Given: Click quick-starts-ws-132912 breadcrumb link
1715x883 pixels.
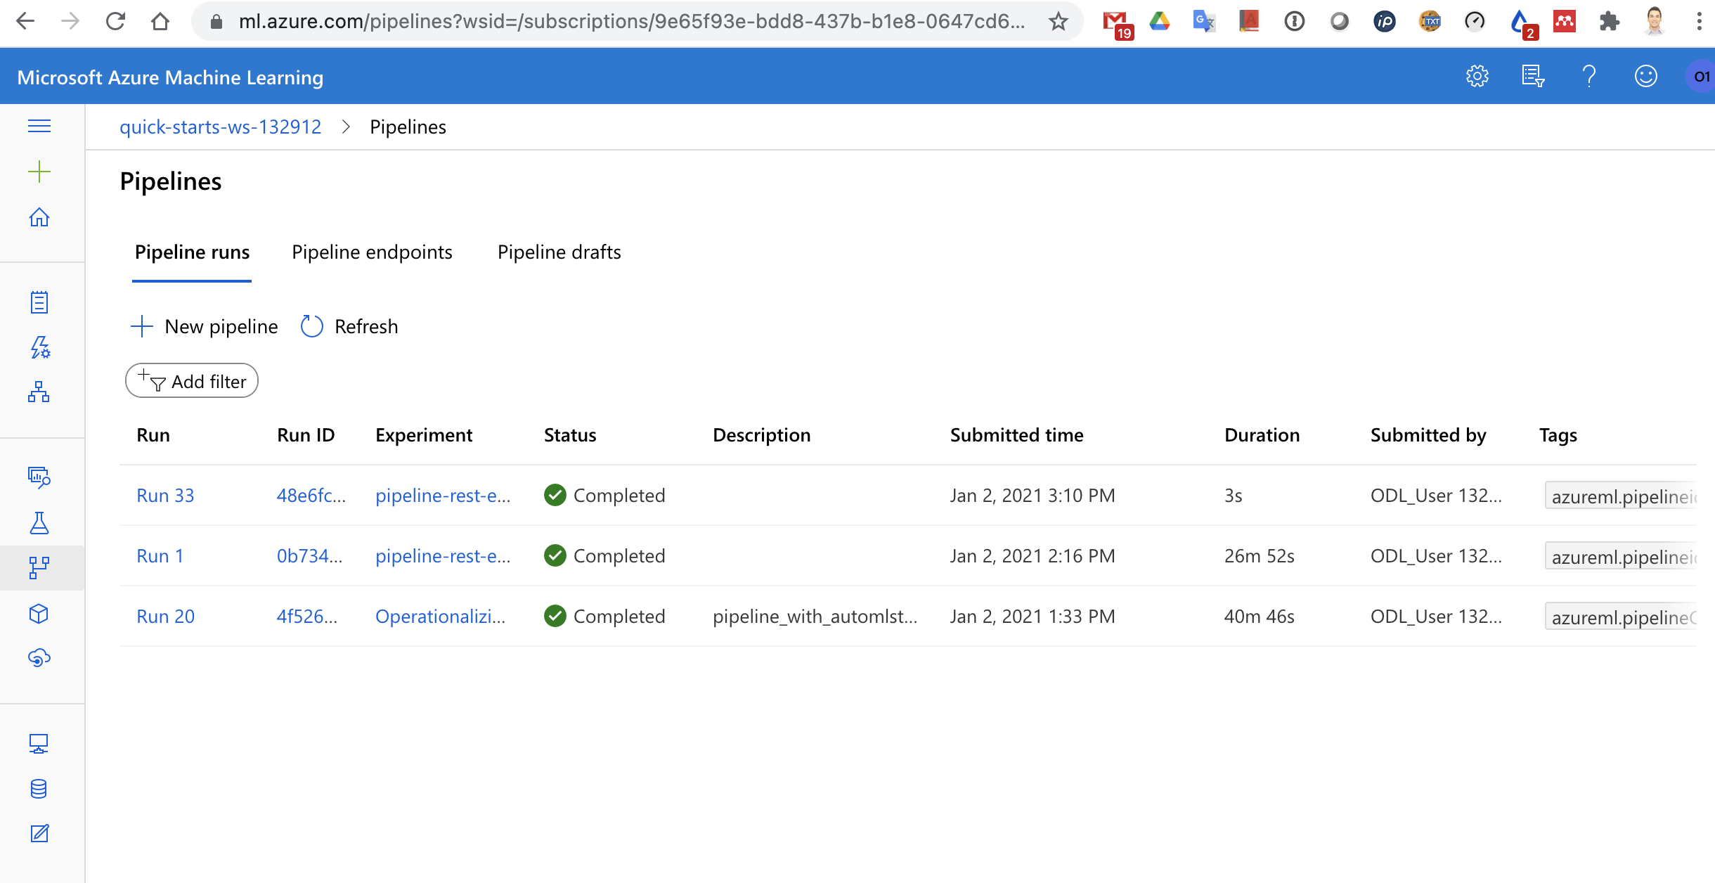Looking at the screenshot, I should [x=220, y=127].
